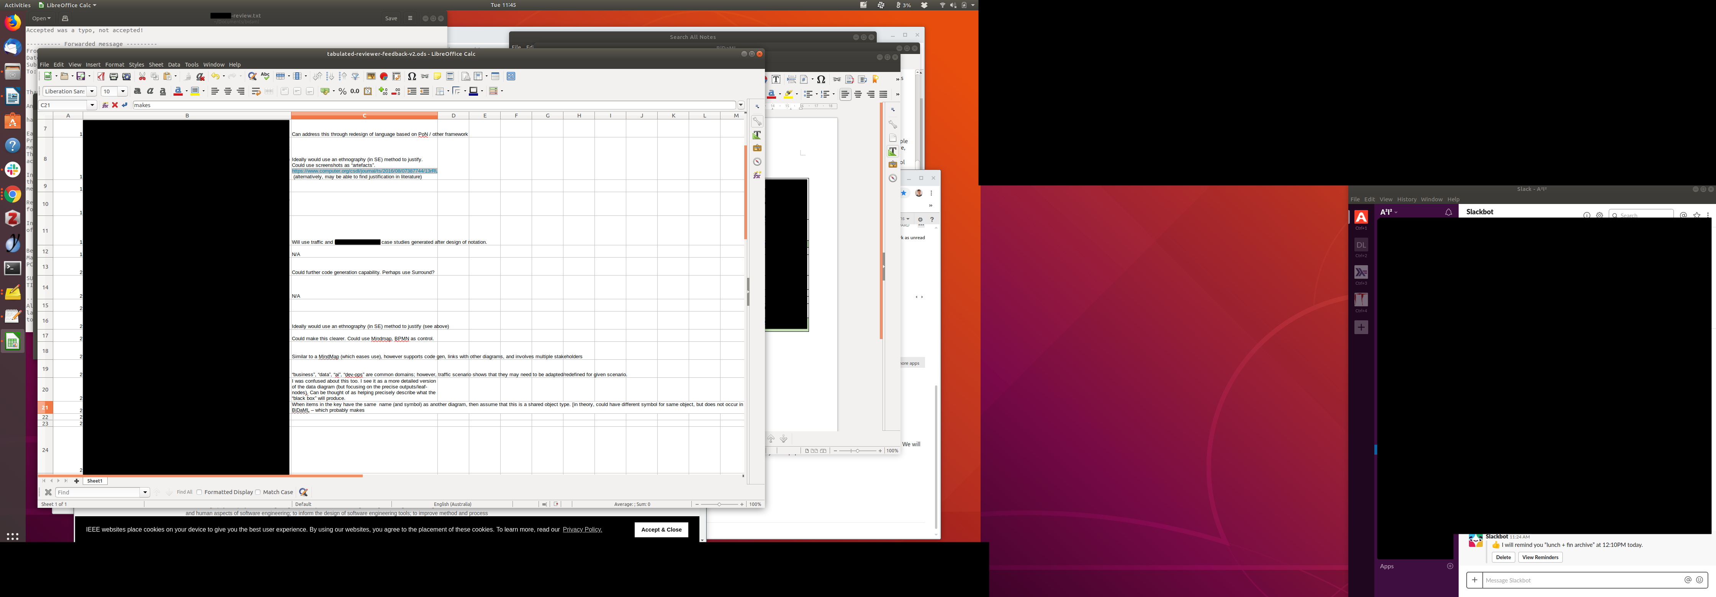
Task: Open the Name Box dropdown arrow
Action: pyautogui.click(x=93, y=105)
